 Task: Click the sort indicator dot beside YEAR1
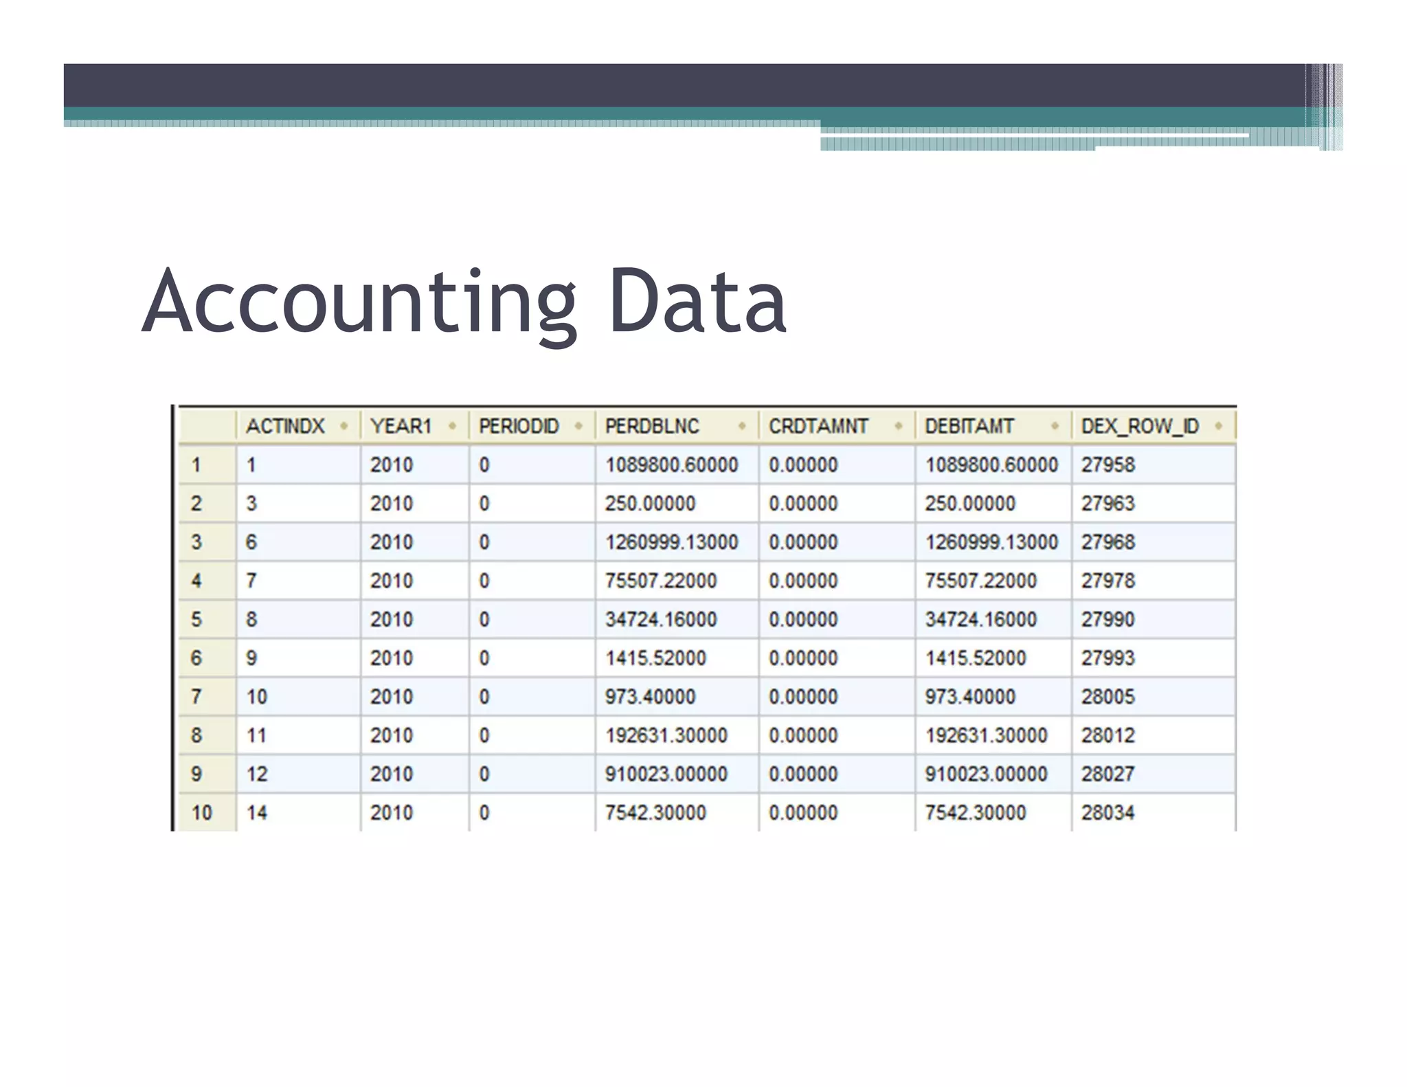(452, 426)
